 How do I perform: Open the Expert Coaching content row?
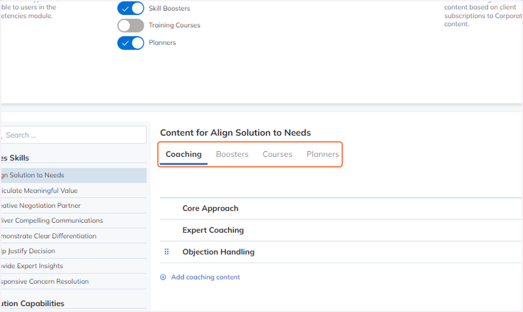point(341,230)
